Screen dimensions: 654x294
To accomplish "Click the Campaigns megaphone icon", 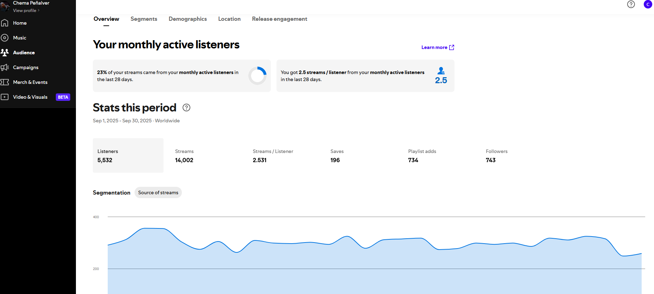I will pyautogui.click(x=5, y=67).
